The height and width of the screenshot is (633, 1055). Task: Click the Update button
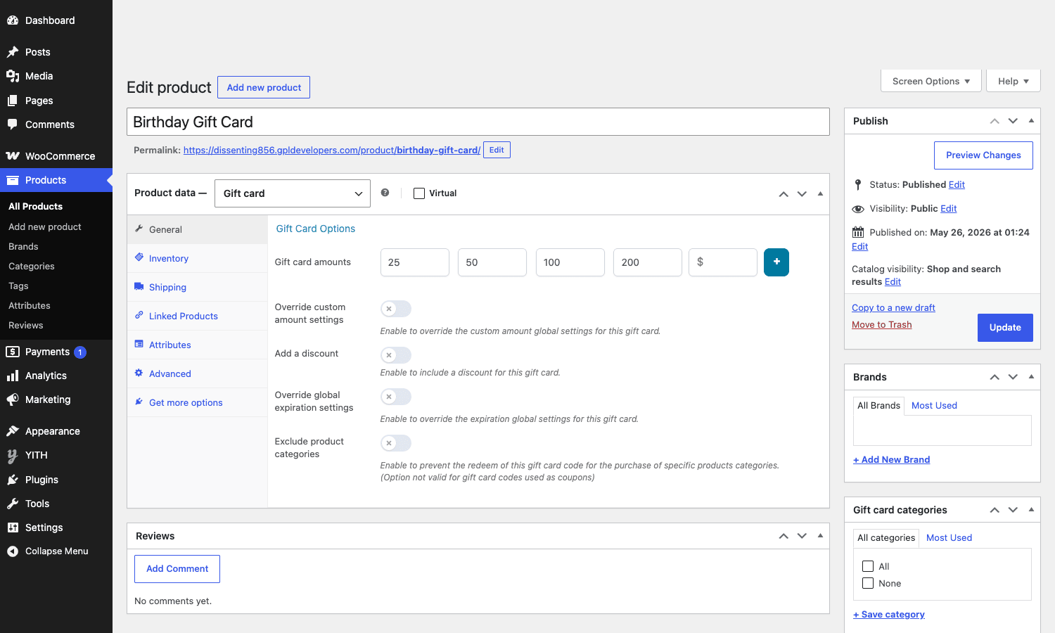click(x=1005, y=328)
